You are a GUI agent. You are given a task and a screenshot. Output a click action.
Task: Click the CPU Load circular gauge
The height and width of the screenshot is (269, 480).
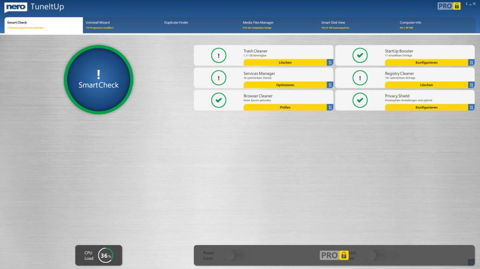click(x=106, y=256)
